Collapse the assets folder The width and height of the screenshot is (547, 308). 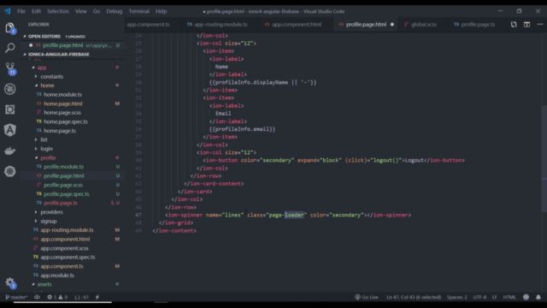click(x=44, y=284)
